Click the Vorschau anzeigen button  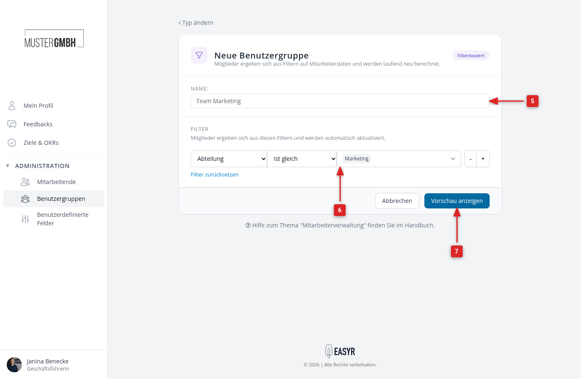point(457,201)
